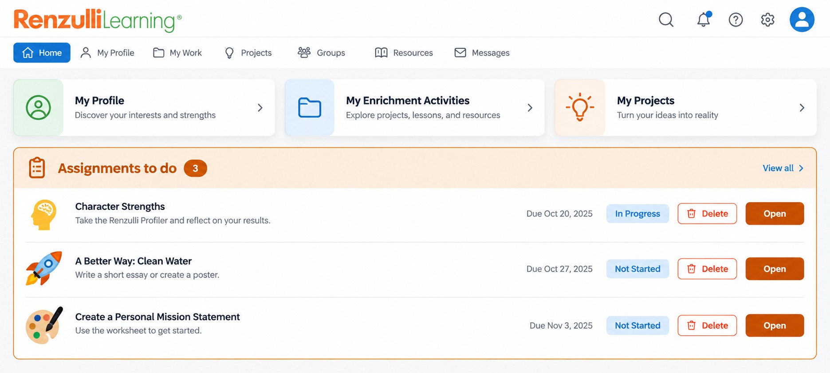Open My Profile in the navigation bar
Viewport: 830px width, 373px height.
[107, 52]
